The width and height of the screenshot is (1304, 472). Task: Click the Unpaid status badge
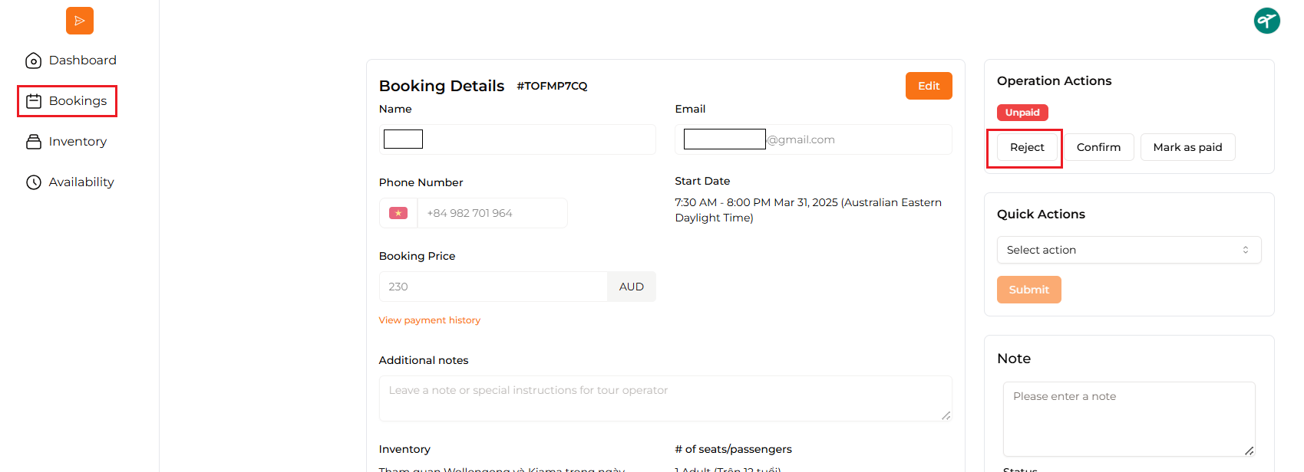(x=1022, y=113)
